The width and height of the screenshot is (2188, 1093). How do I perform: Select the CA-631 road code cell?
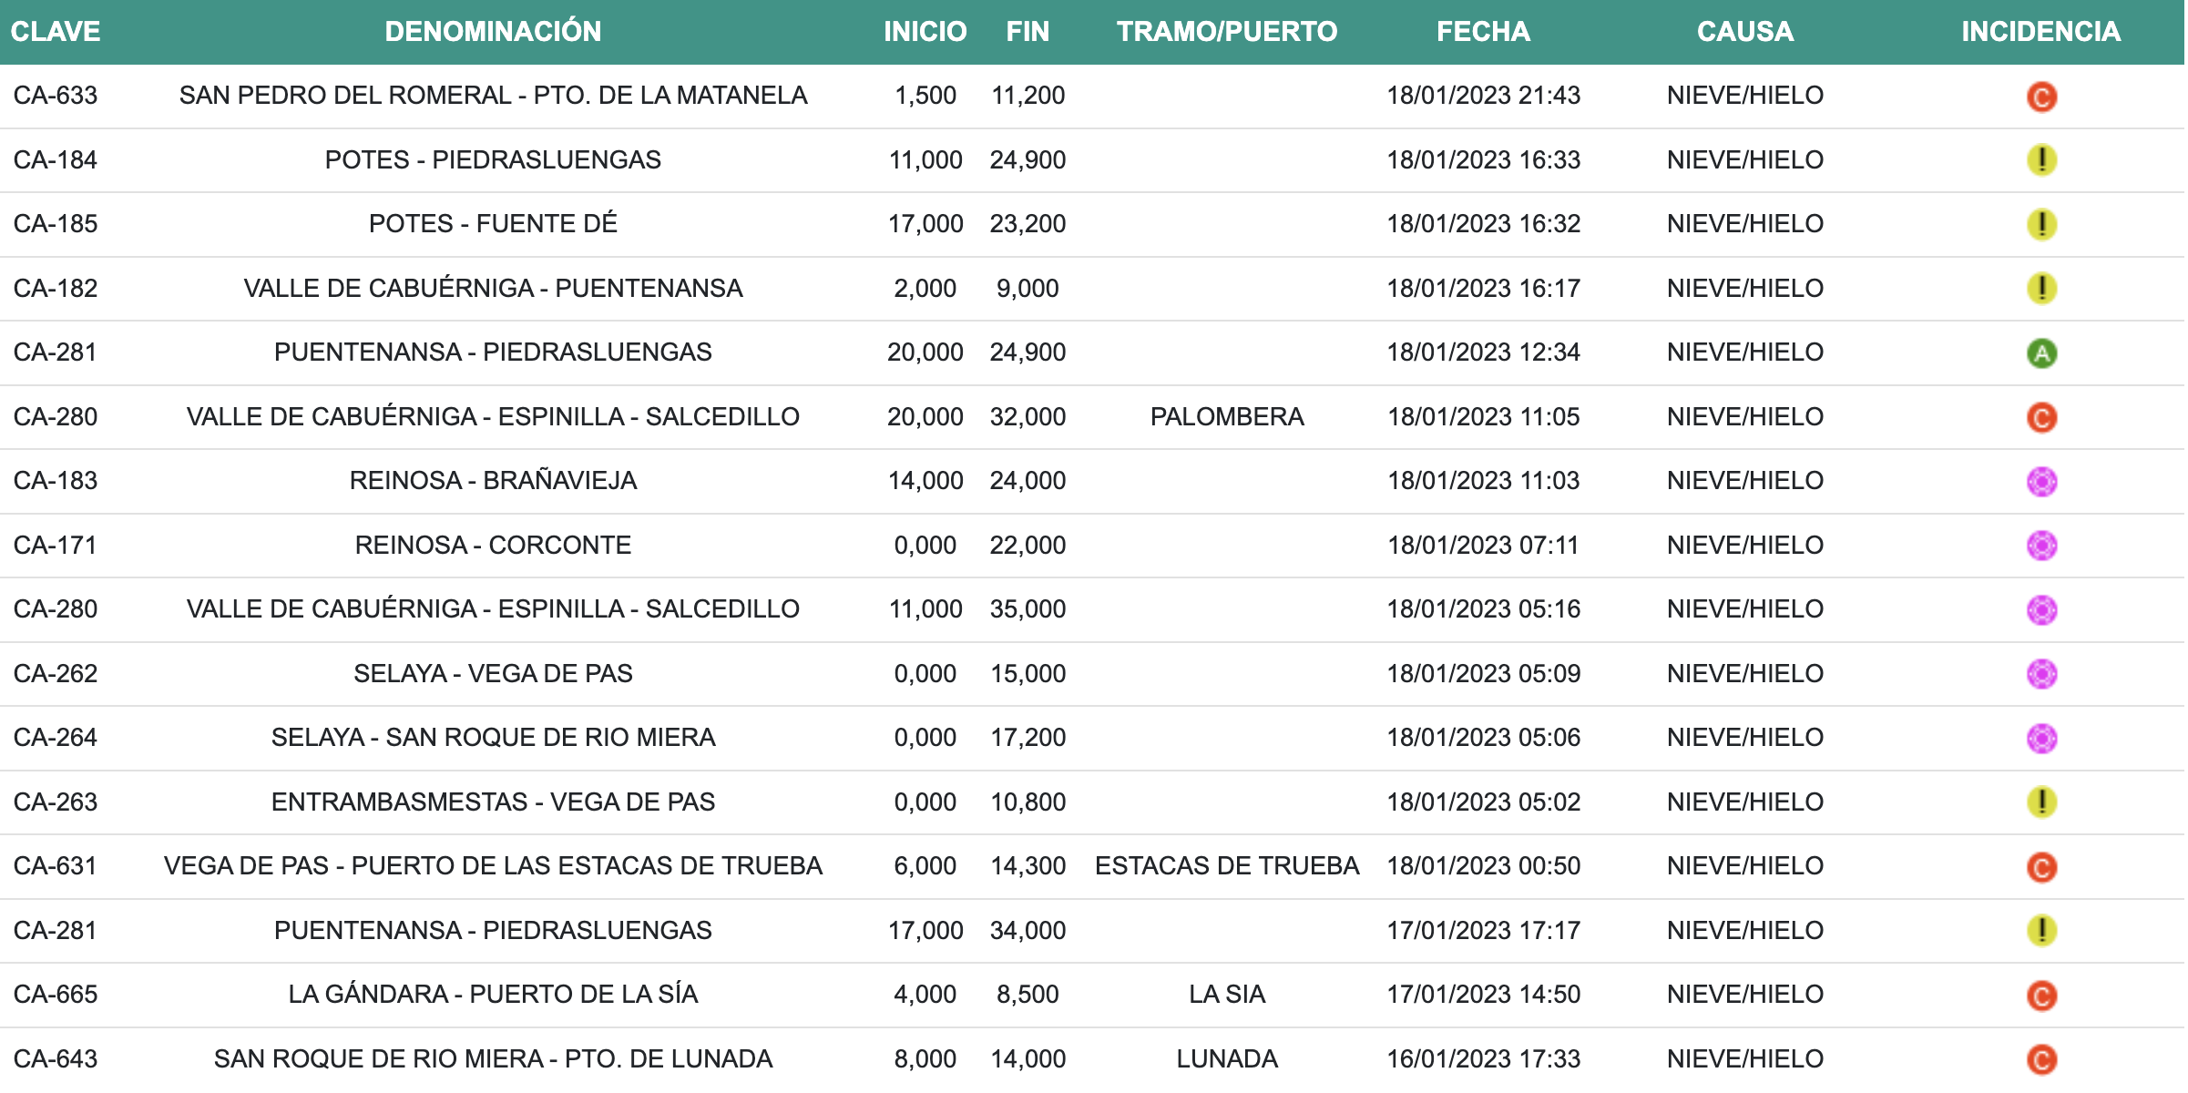[56, 866]
